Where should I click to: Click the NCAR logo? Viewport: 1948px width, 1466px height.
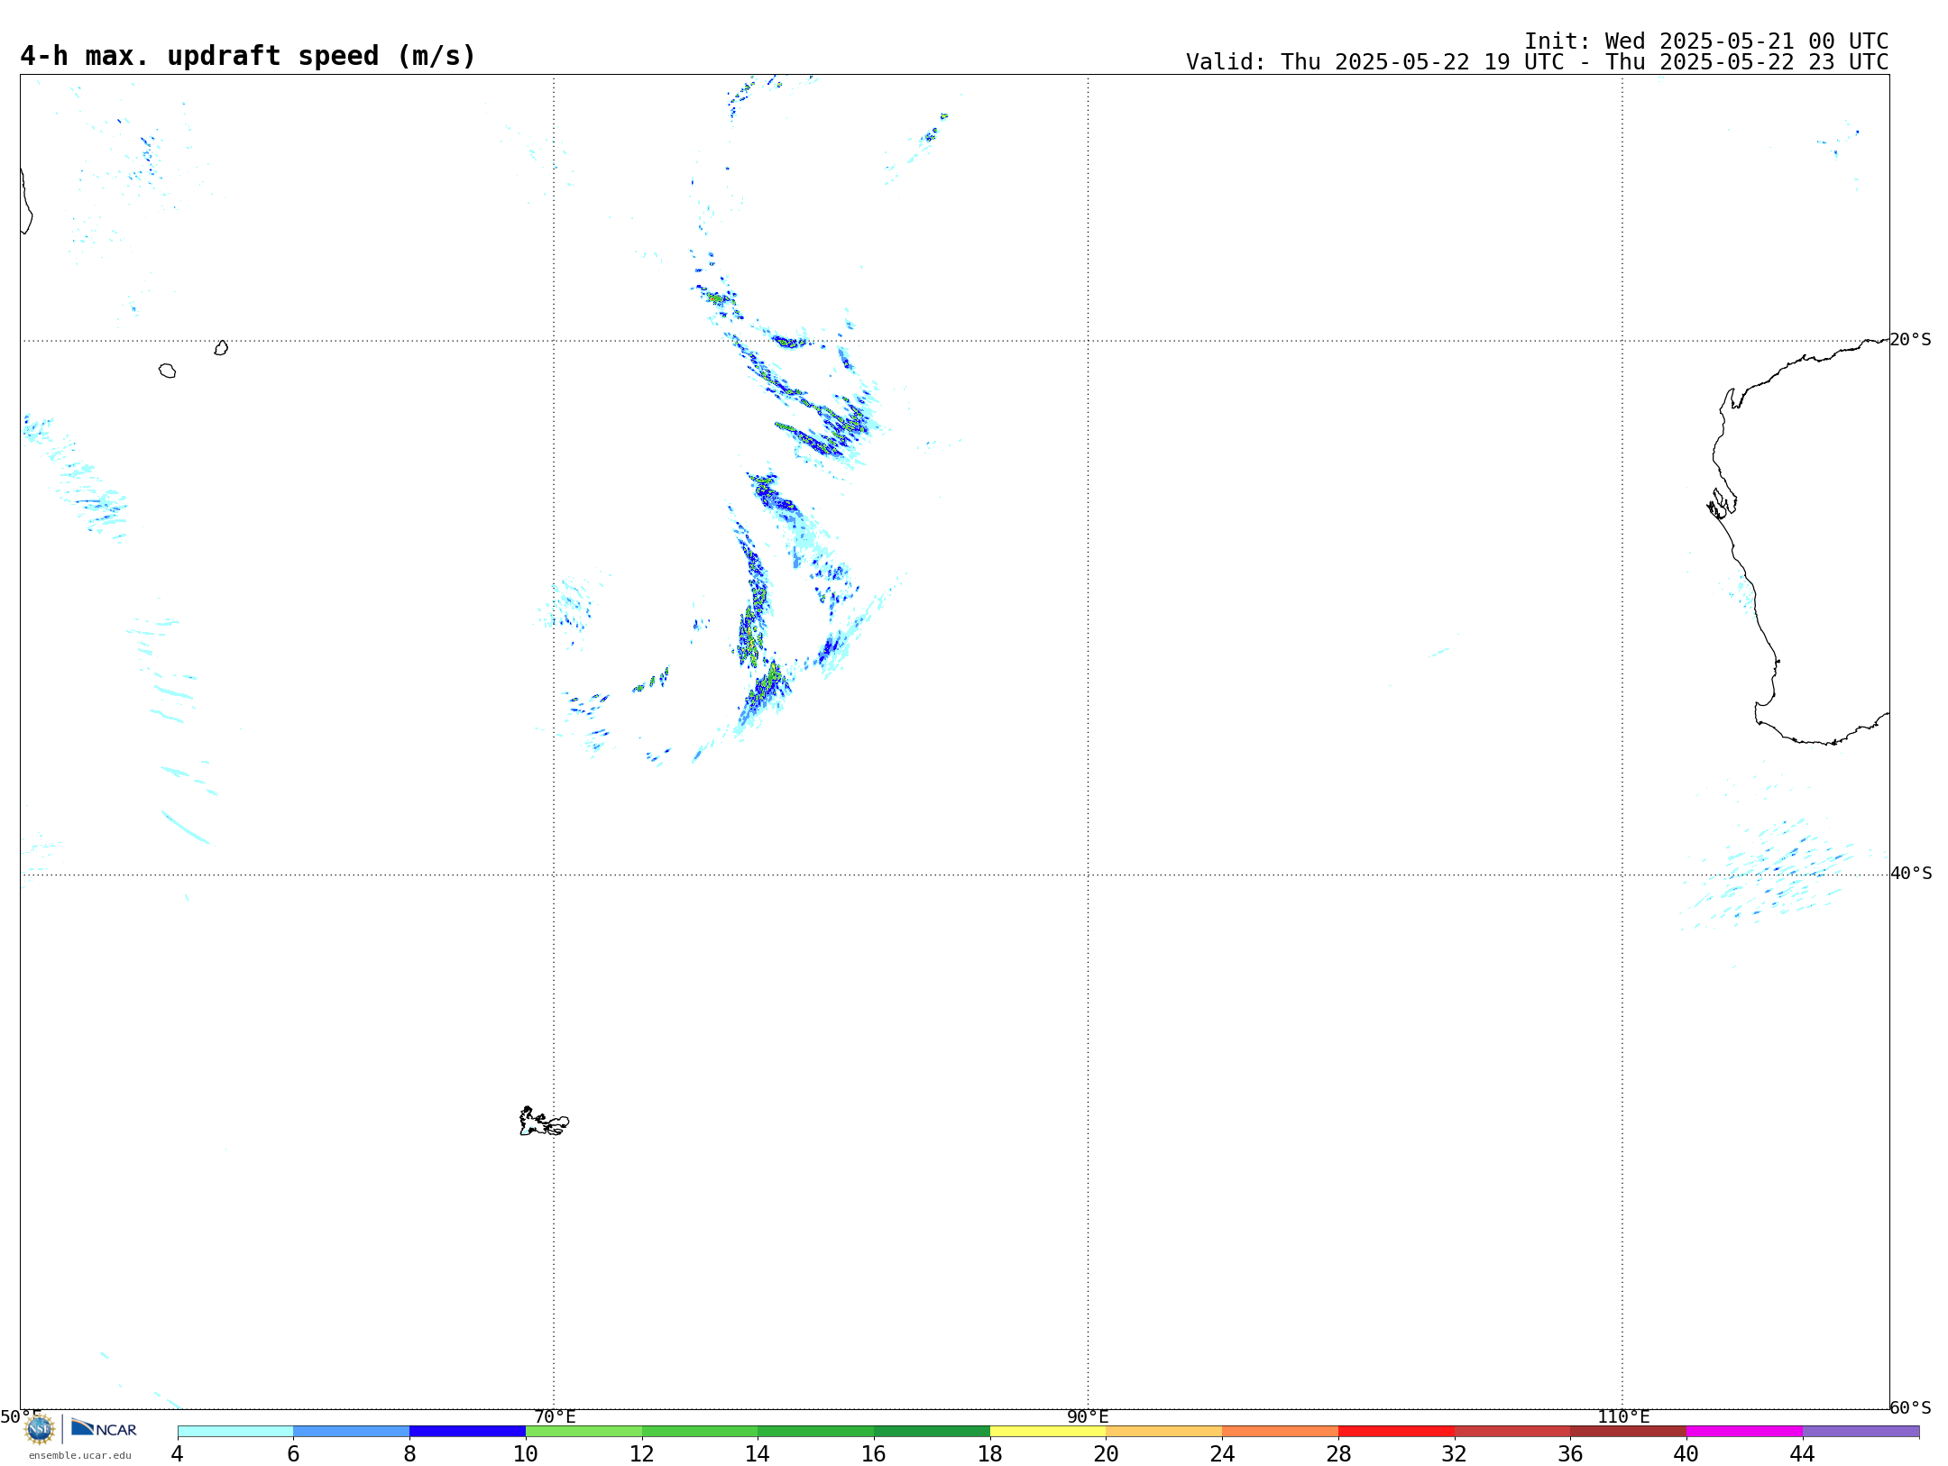104,1428
